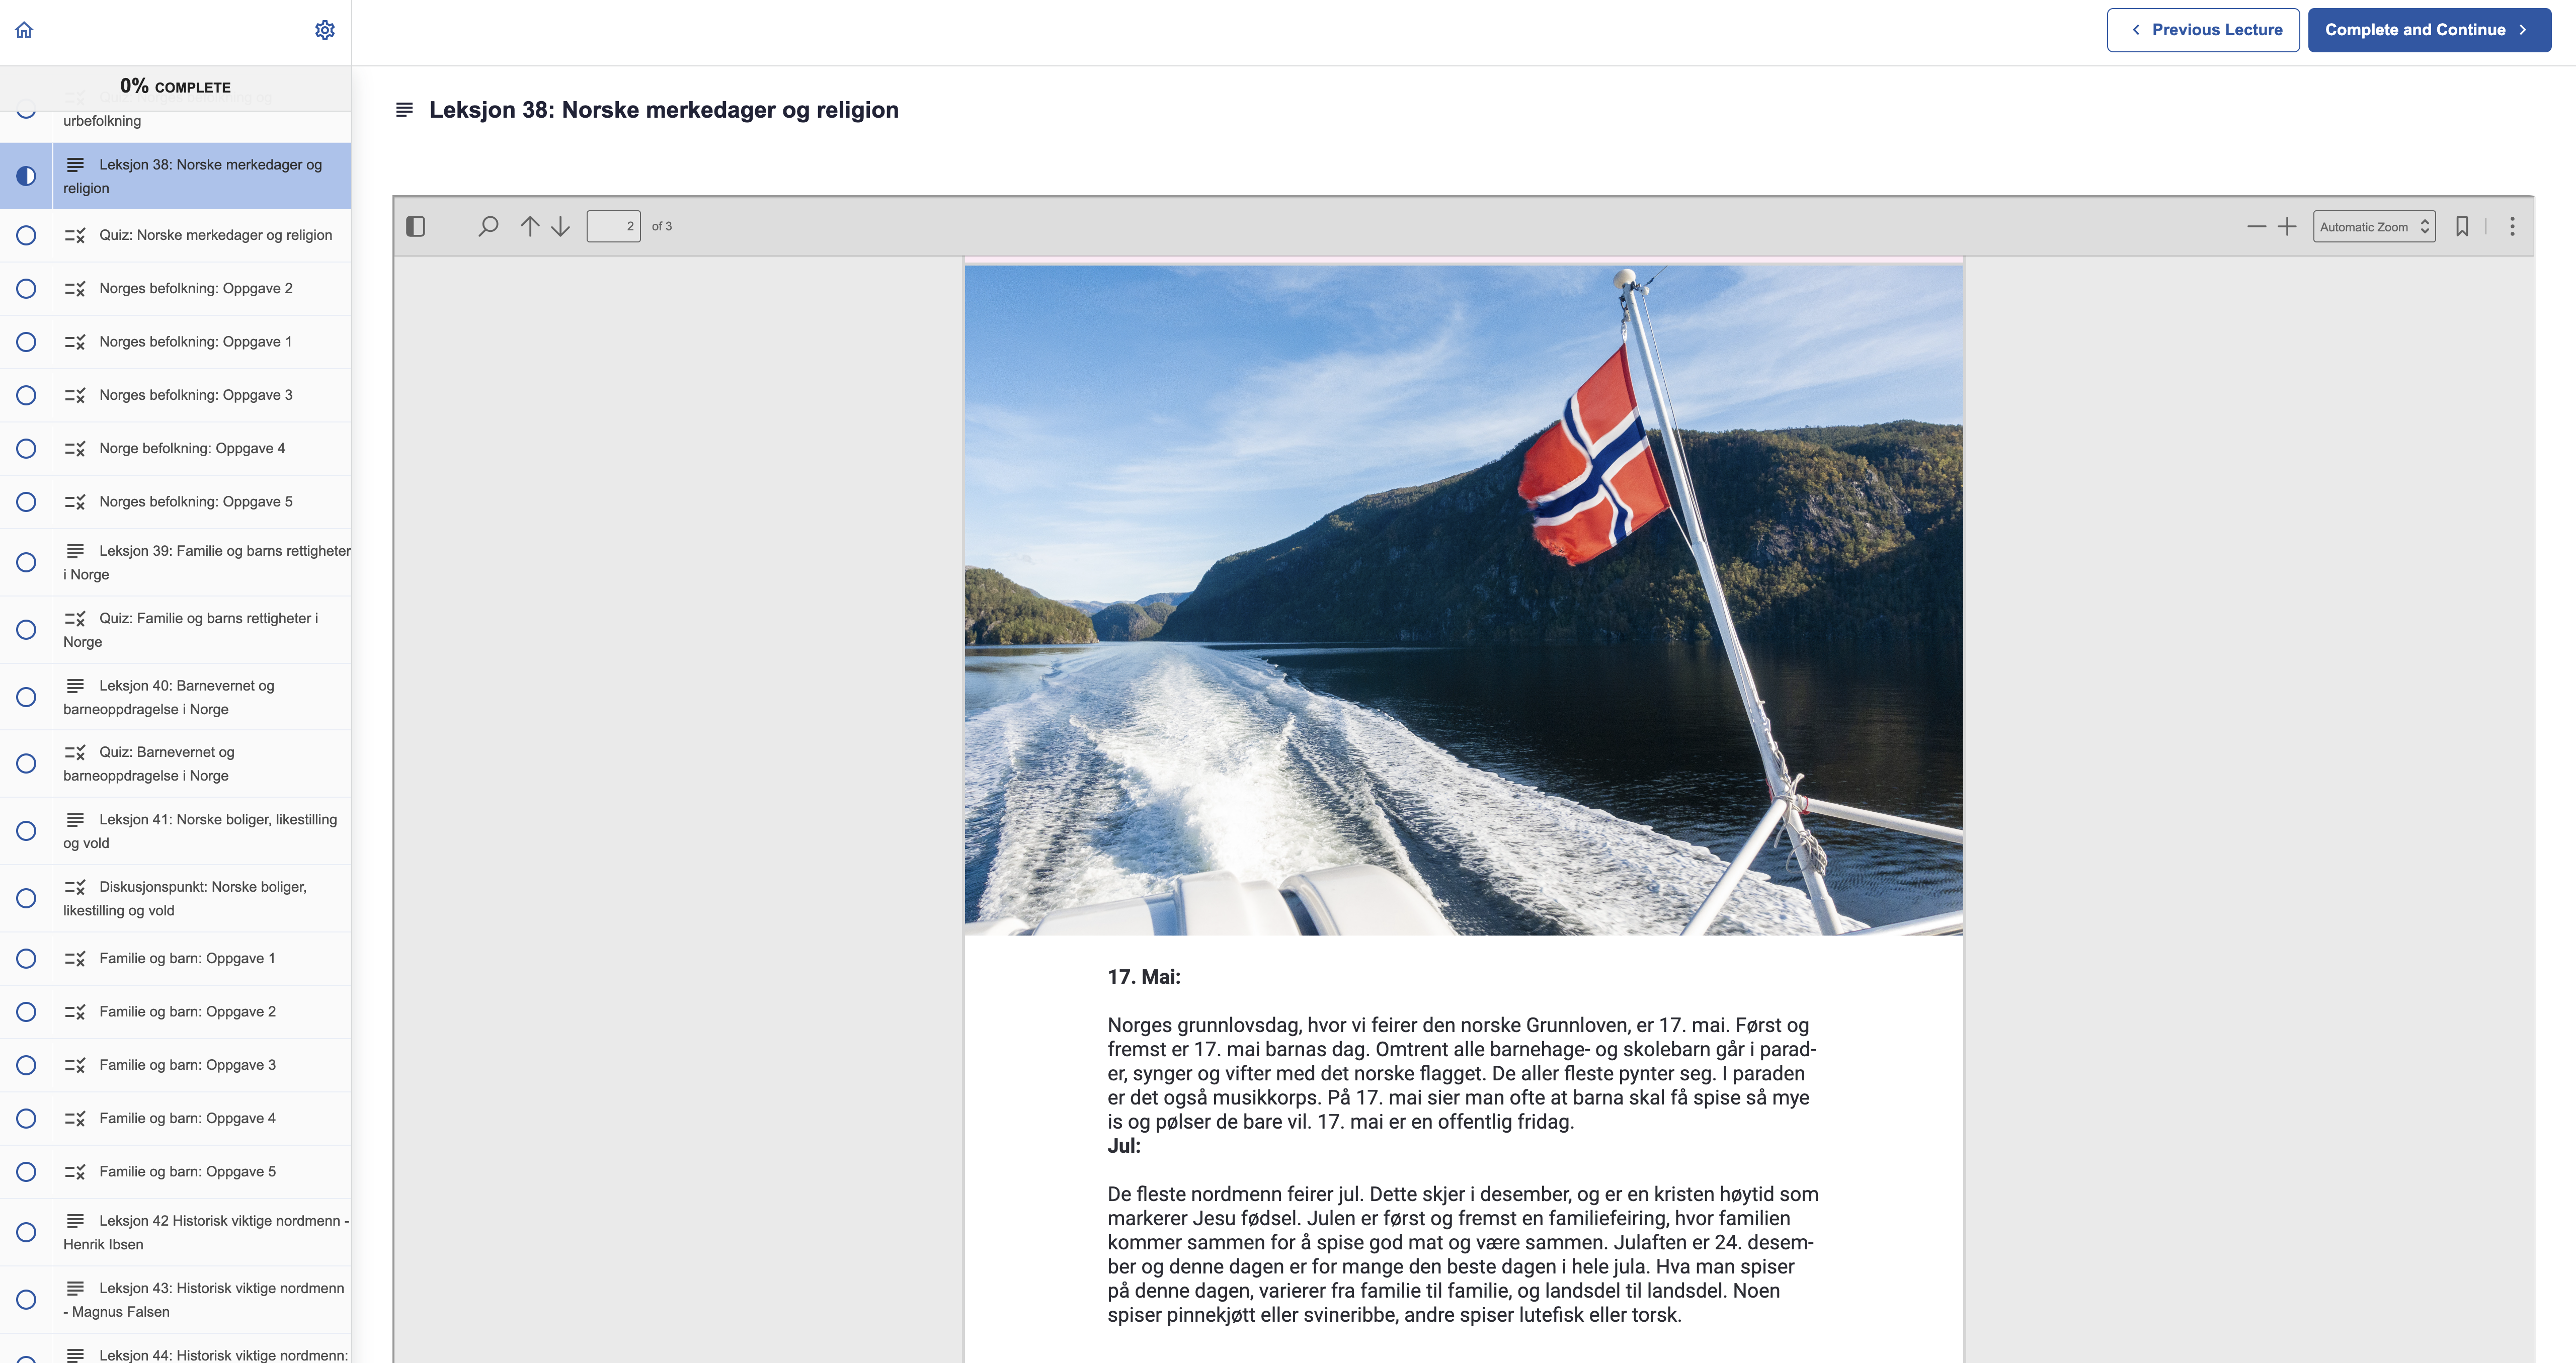Click text icon for Leksjon 39

click(x=75, y=551)
